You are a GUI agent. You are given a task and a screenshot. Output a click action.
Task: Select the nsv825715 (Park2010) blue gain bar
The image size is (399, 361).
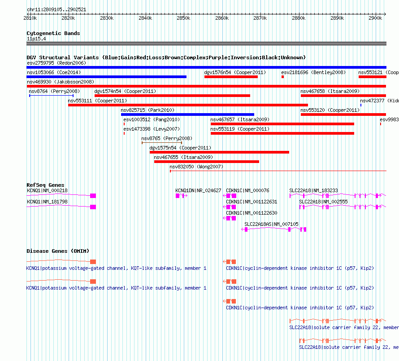[x=187, y=114]
